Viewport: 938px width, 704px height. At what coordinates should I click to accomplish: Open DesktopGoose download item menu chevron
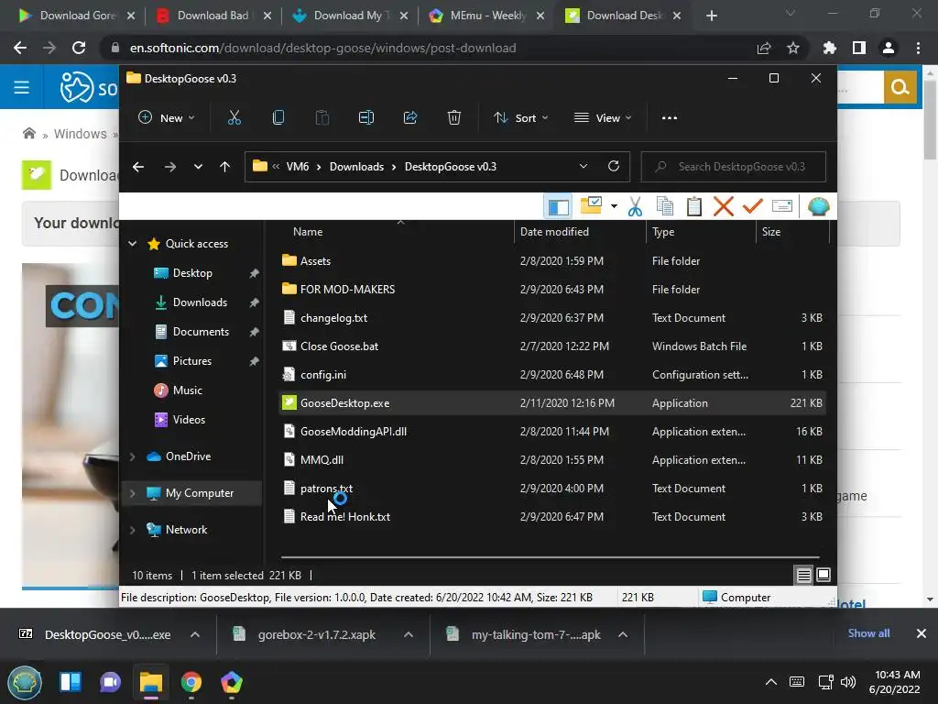195,634
